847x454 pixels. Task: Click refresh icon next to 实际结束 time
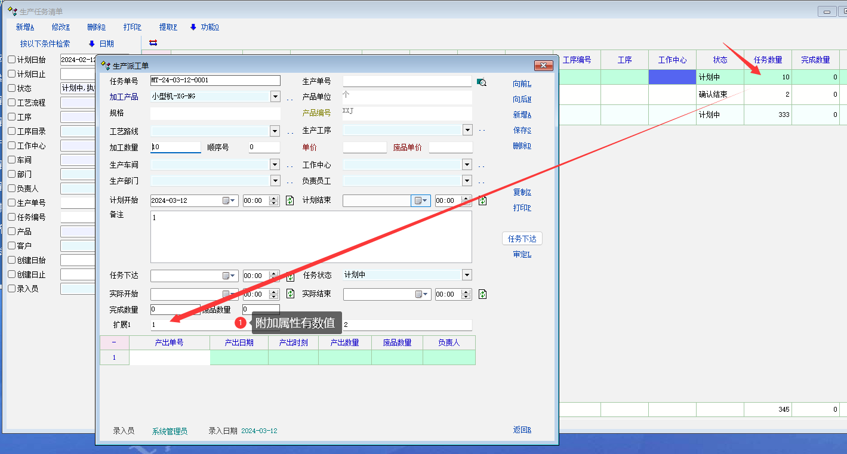point(482,294)
